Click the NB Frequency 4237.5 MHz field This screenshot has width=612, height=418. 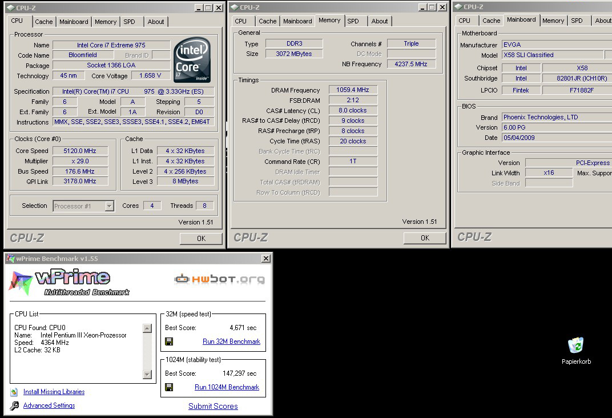point(411,64)
